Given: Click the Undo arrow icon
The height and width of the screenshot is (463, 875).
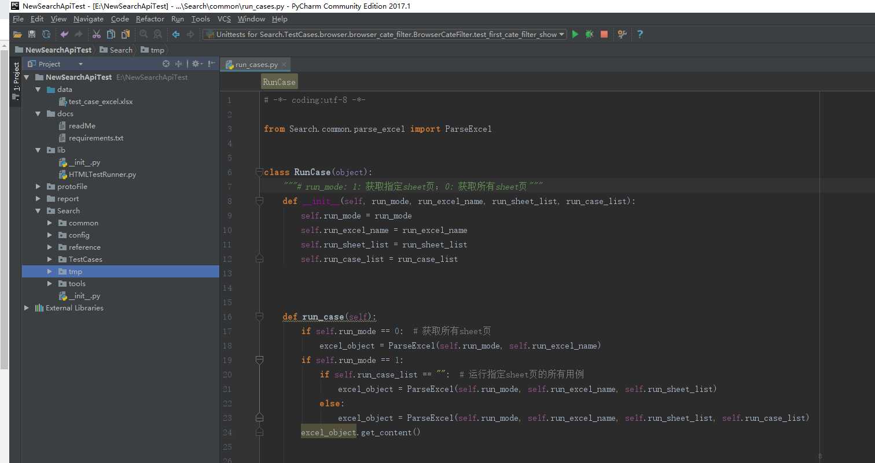Looking at the screenshot, I should (x=64, y=35).
